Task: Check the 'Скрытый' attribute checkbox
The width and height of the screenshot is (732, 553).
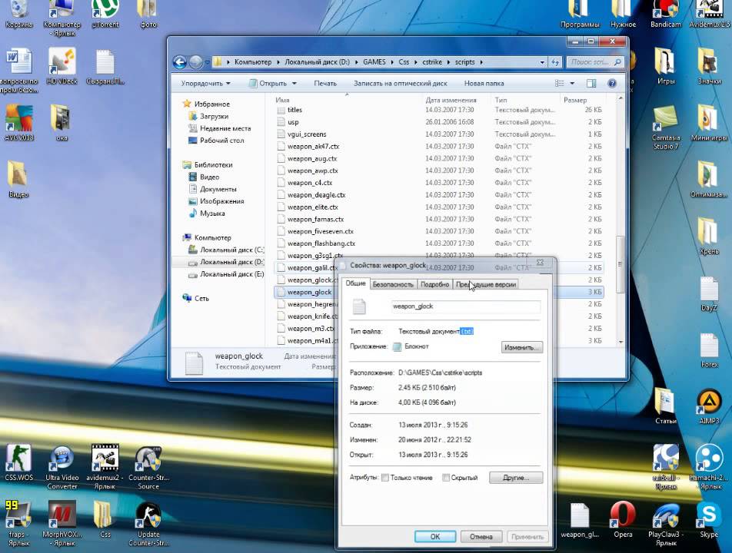Action: click(446, 478)
